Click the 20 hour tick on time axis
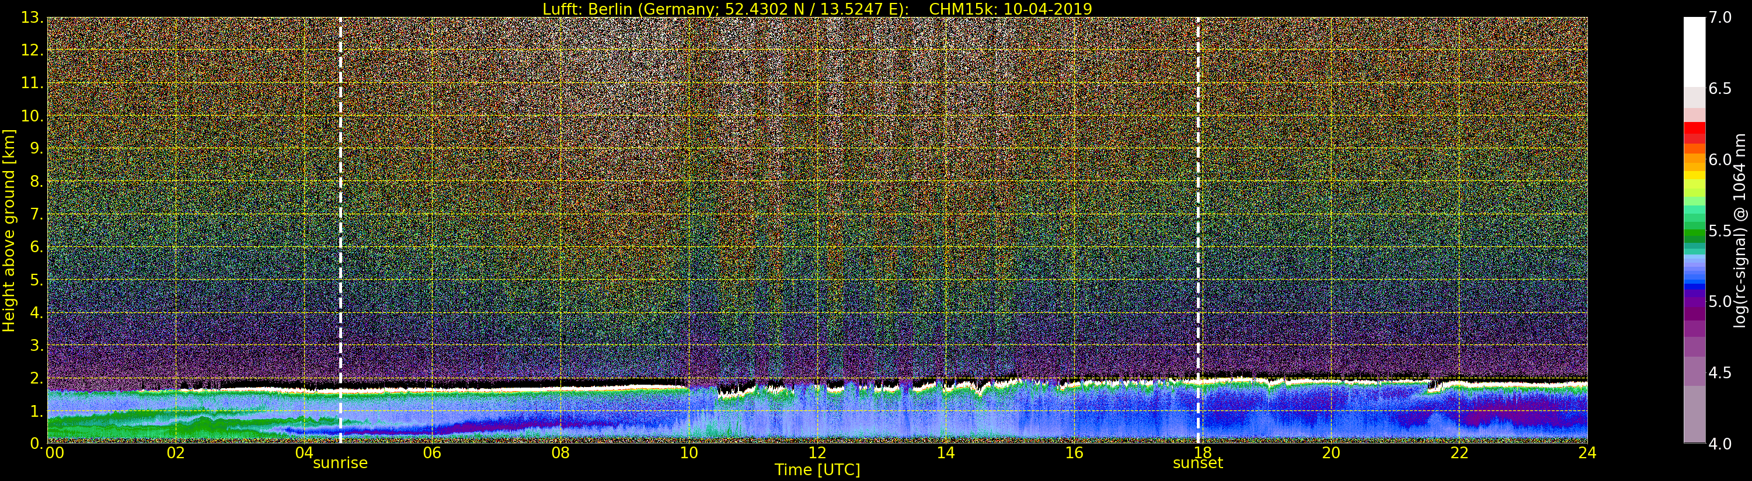The image size is (1752, 481). pos(1330,453)
